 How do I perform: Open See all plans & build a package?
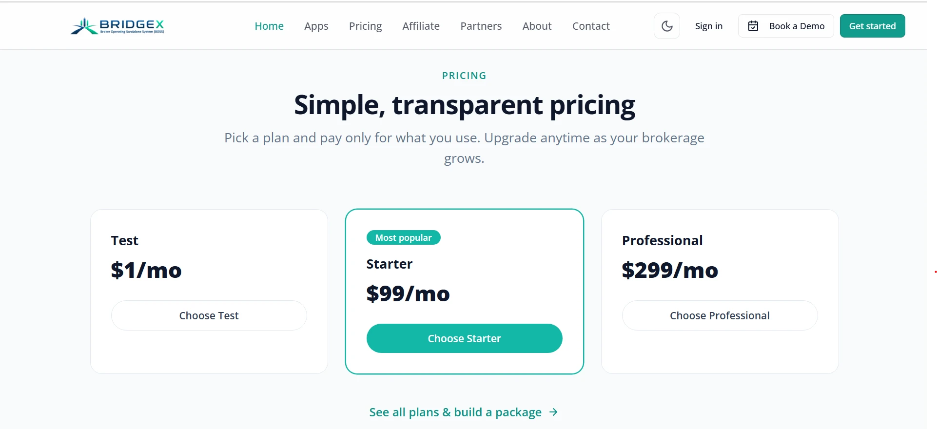point(464,412)
